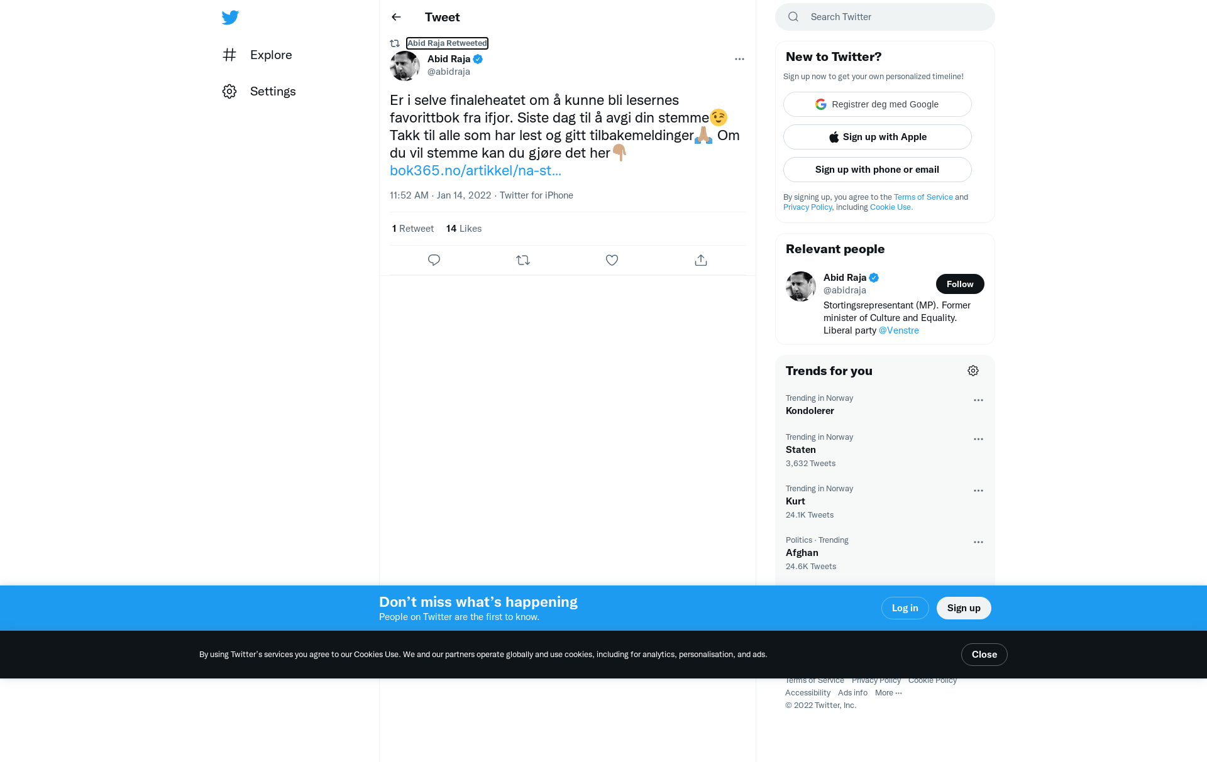
Task: Expand the More footer links
Action: pos(888,693)
